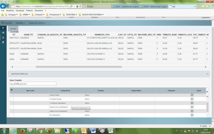Delete the Km Intestatario row

point(192,115)
